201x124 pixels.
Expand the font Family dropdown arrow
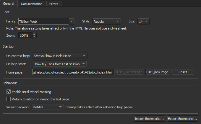click(72, 22)
